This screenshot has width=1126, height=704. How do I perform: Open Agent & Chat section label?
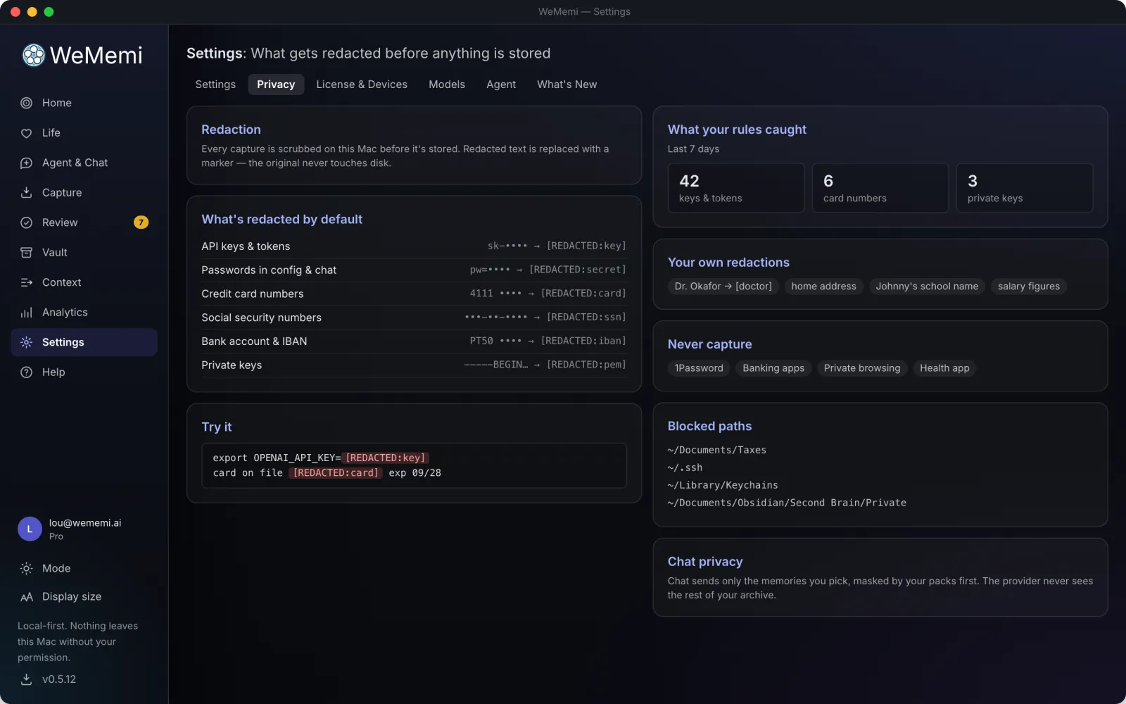[x=75, y=163]
